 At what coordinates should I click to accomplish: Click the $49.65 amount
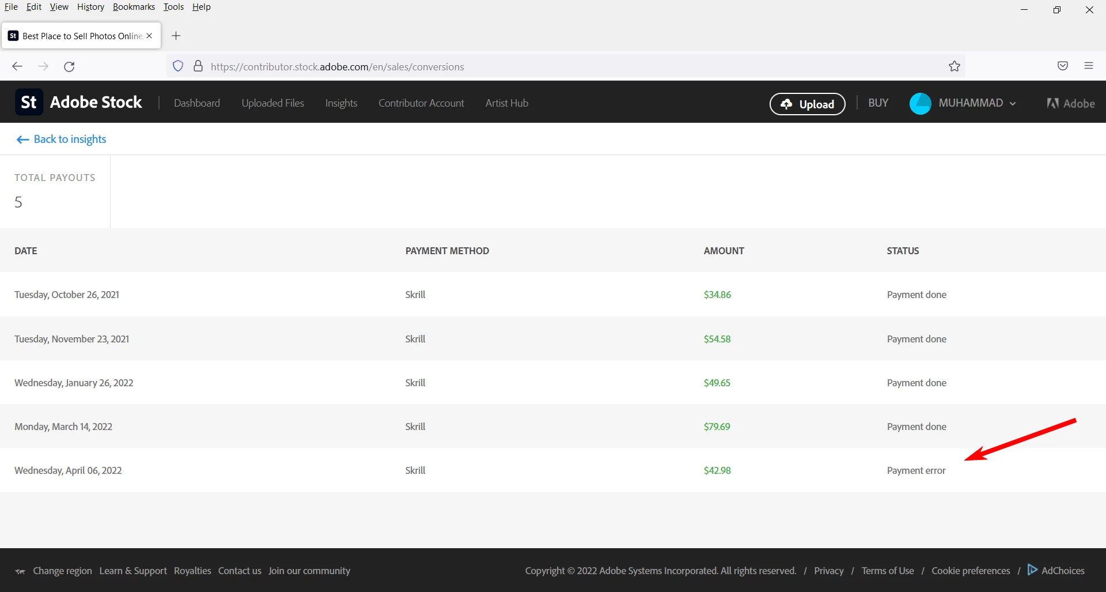tap(717, 383)
